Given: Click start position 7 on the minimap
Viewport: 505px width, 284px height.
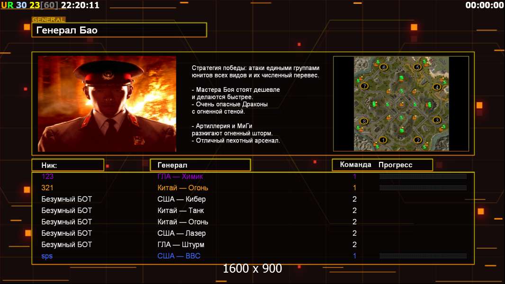Looking at the screenshot, I should pos(364,86).
